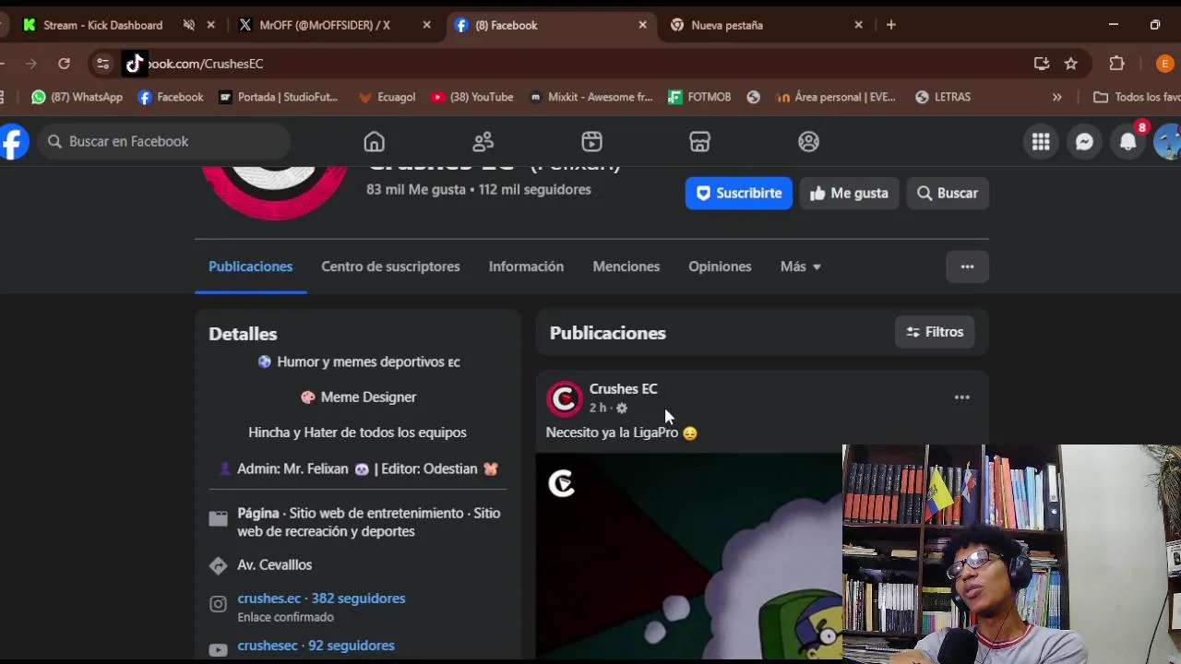Open the browser profile avatar
This screenshot has height=664, width=1181.
tap(1164, 64)
